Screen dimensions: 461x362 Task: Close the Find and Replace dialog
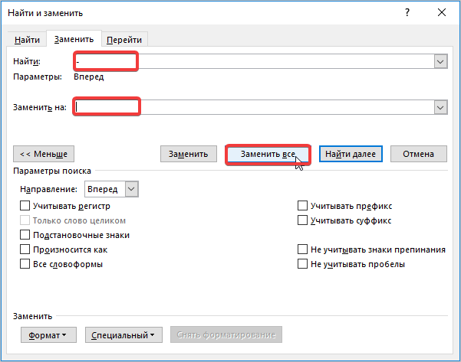click(x=441, y=13)
